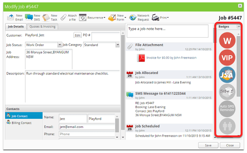
Task: Select Billing Contact in Contacts list
Action: pyautogui.click(x=24, y=123)
